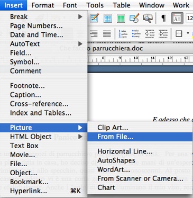The image size is (193, 198).
Task: Click the align right icon
Action: tap(94, 33)
